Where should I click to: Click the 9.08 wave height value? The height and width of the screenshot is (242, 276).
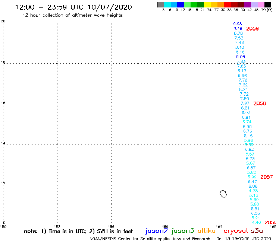click(x=241, y=57)
